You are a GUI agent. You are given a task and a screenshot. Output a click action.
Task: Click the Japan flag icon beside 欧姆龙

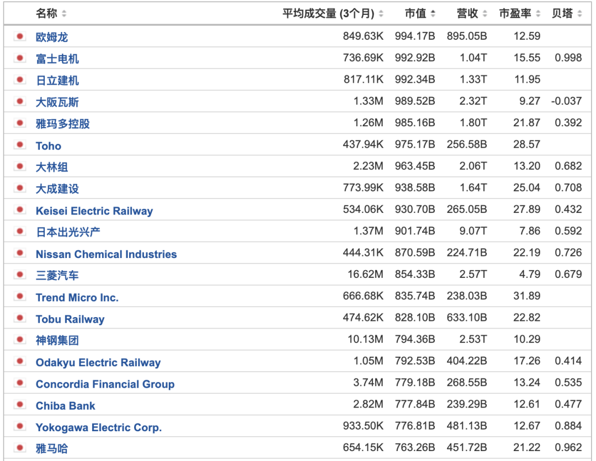point(20,36)
